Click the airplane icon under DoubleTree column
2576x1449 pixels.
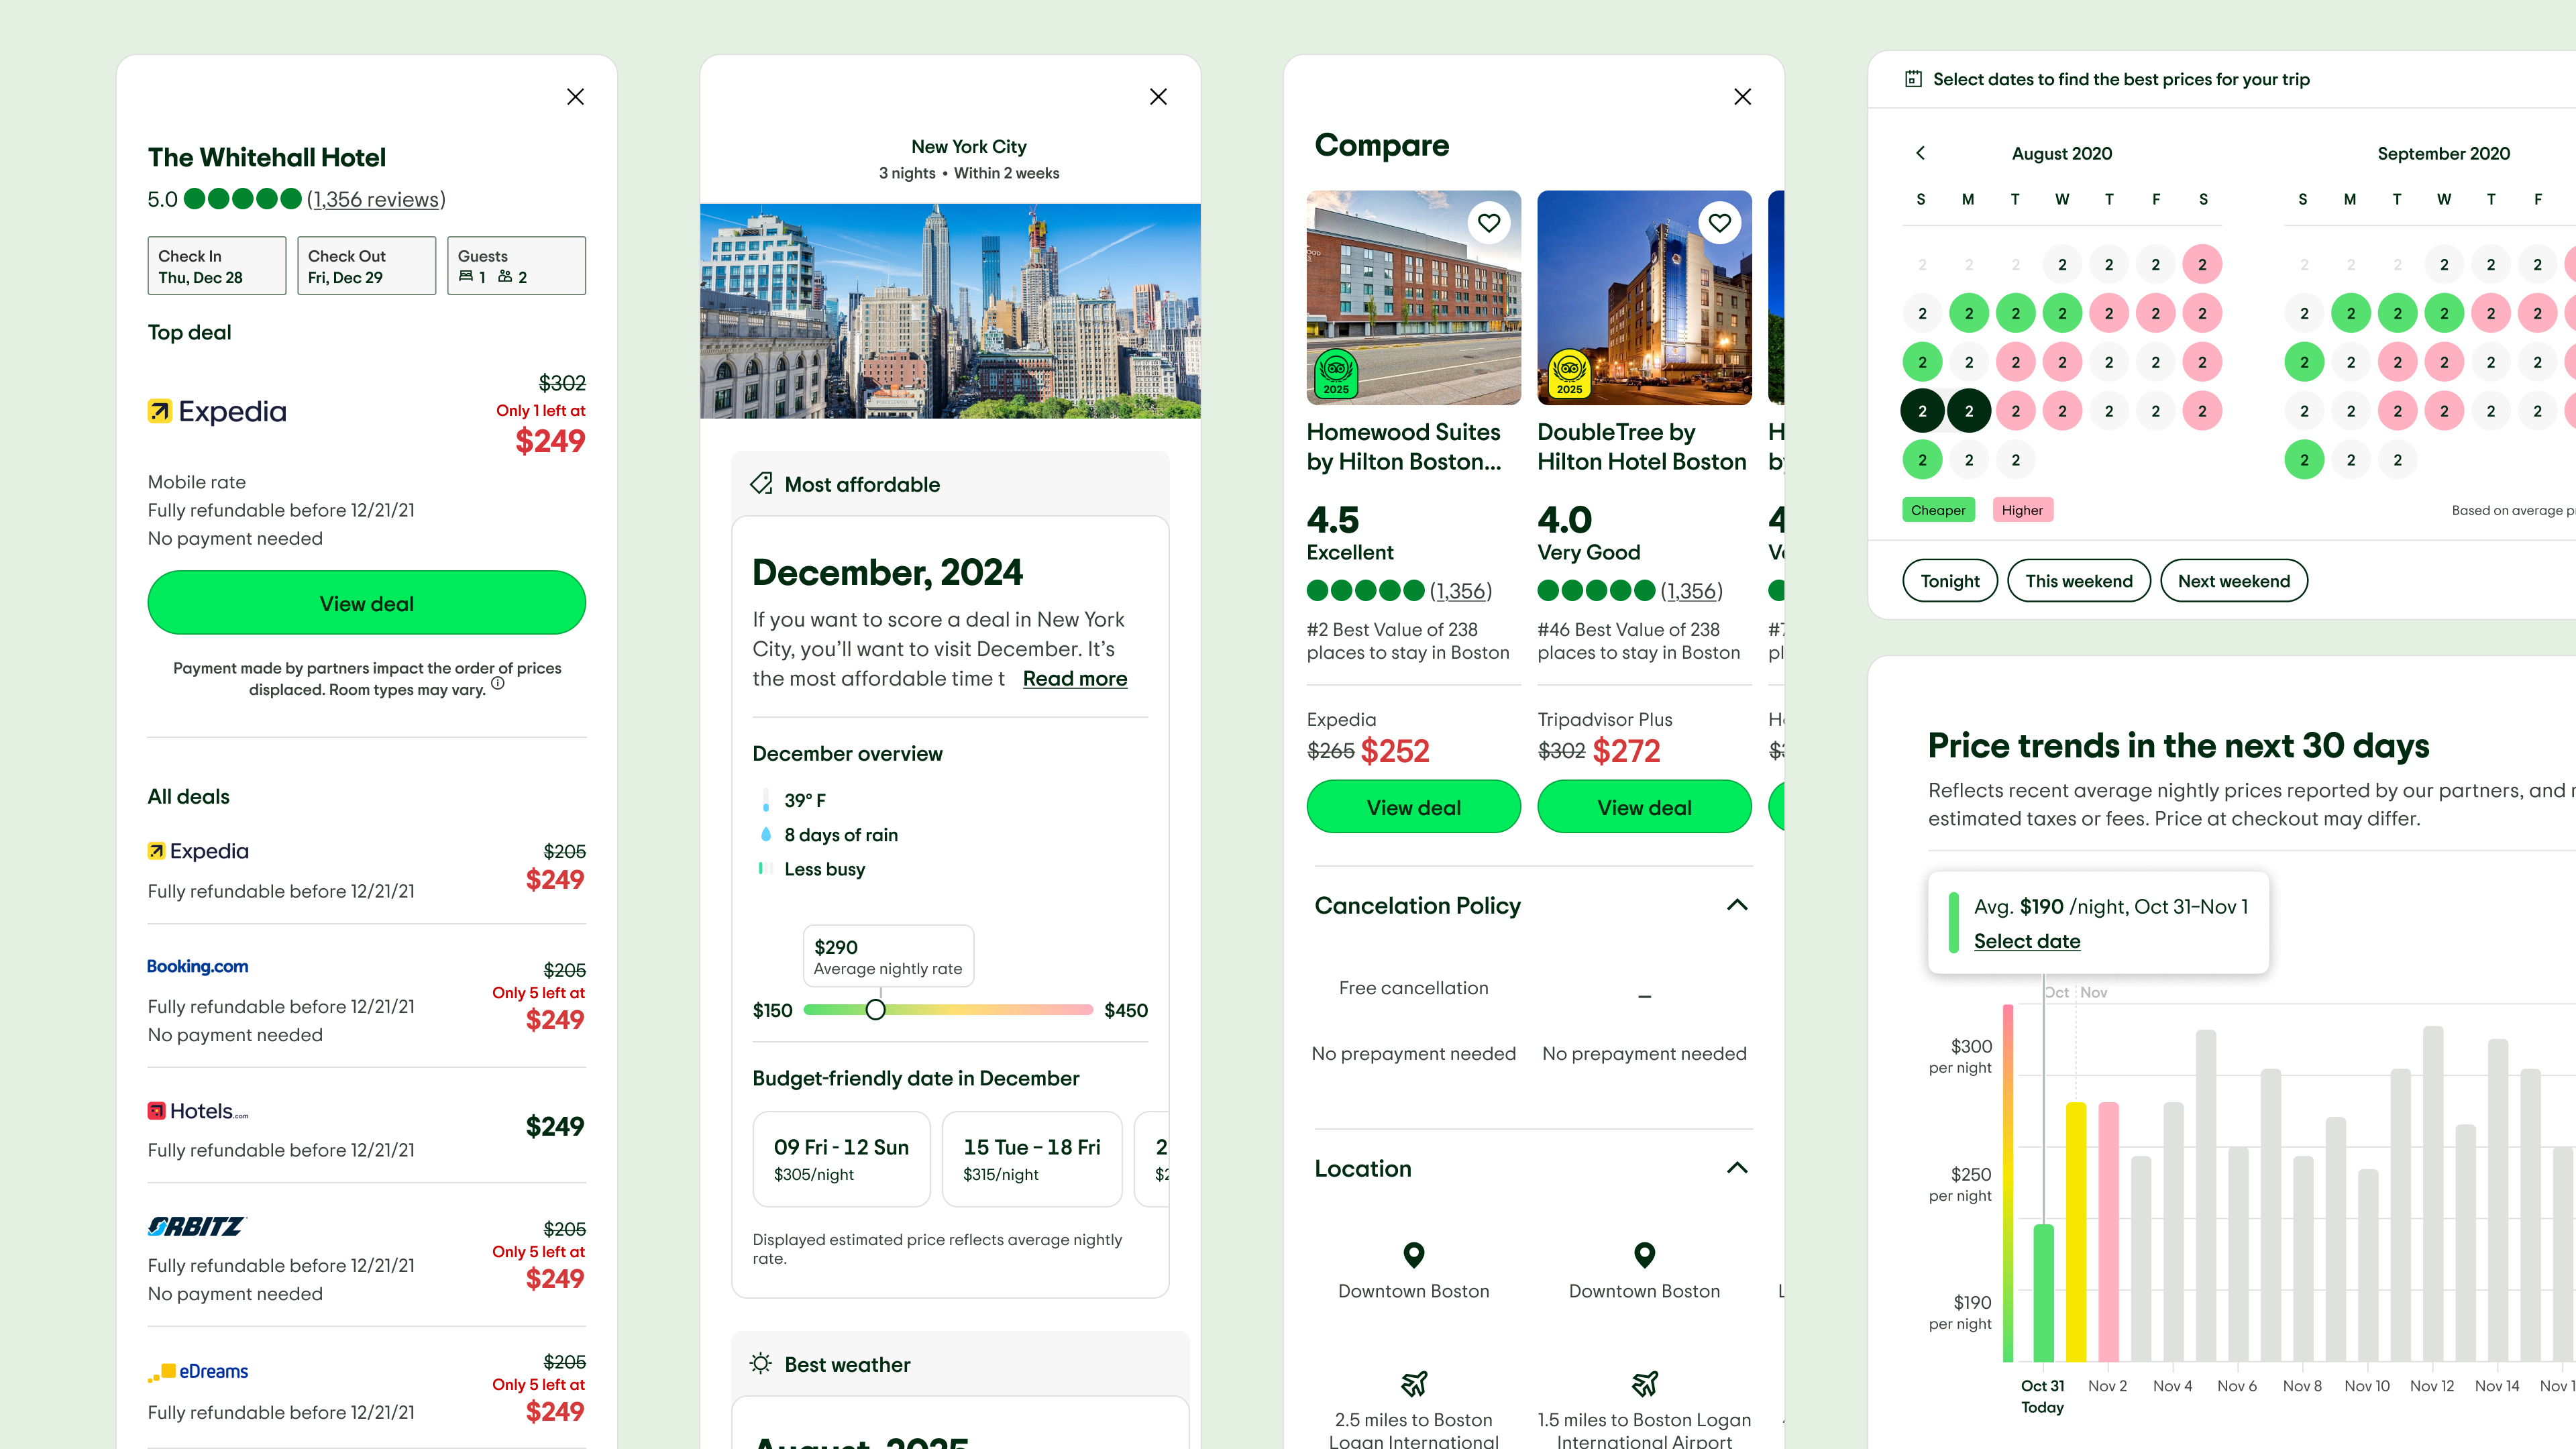1644,1384
